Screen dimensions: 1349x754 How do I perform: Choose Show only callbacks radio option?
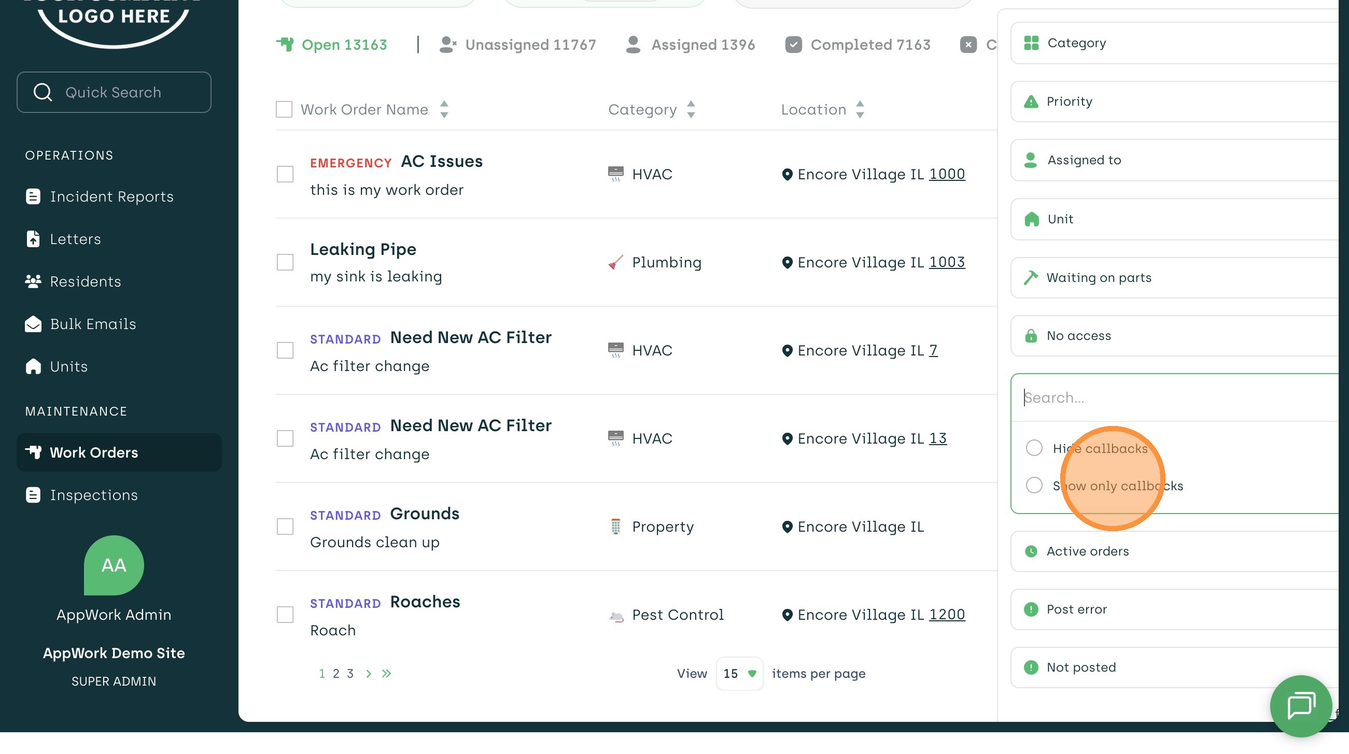[1034, 485]
